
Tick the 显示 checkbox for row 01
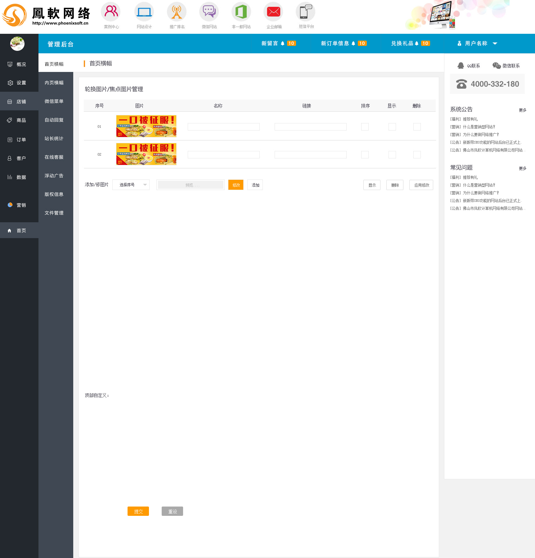pyautogui.click(x=392, y=127)
